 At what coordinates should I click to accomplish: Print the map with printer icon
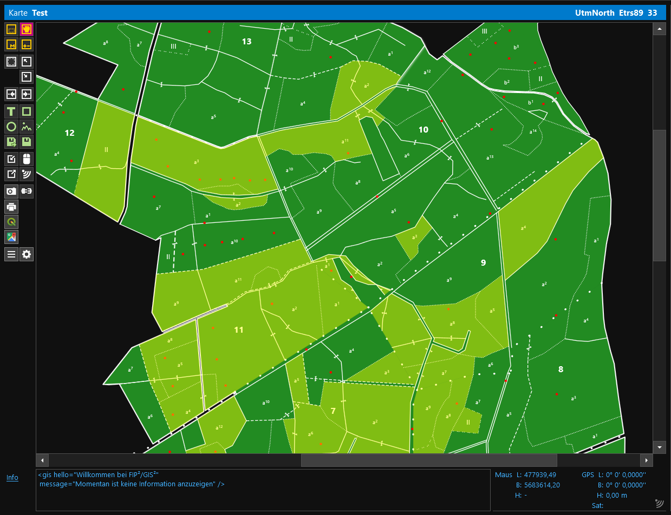pos(11,206)
